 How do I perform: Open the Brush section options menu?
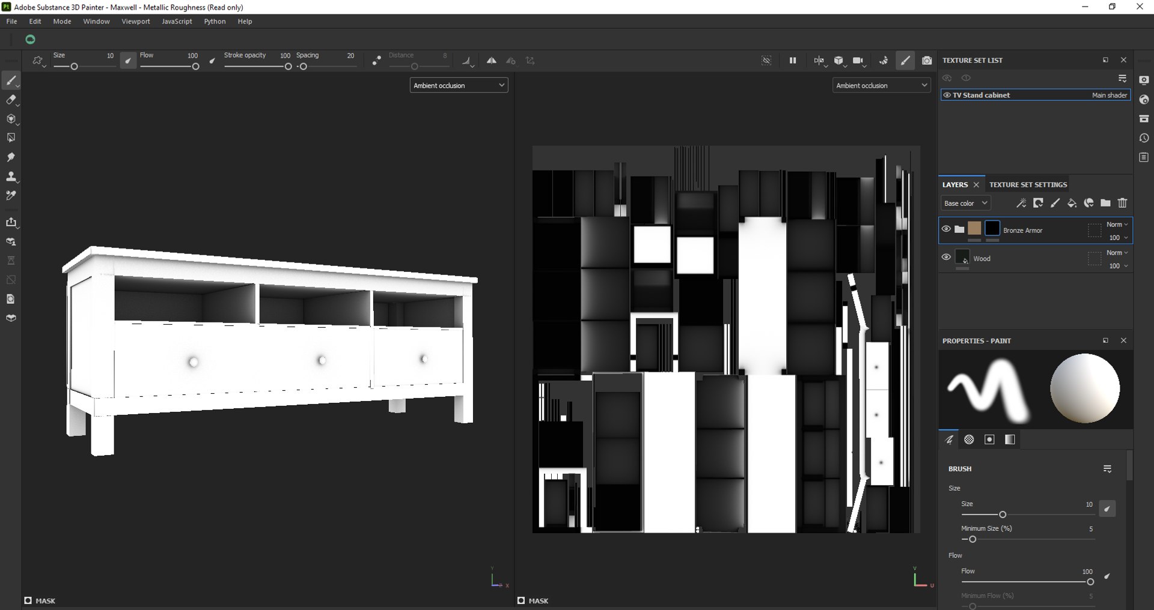(x=1108, y=469)
